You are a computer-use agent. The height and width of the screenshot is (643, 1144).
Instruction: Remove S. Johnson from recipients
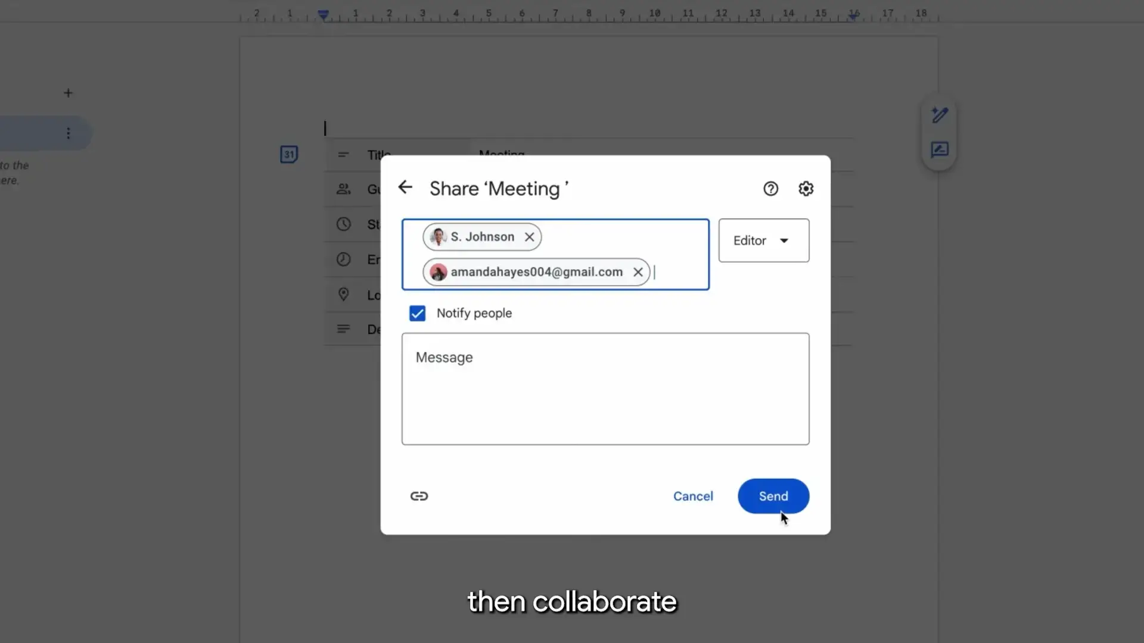(529, 237)
